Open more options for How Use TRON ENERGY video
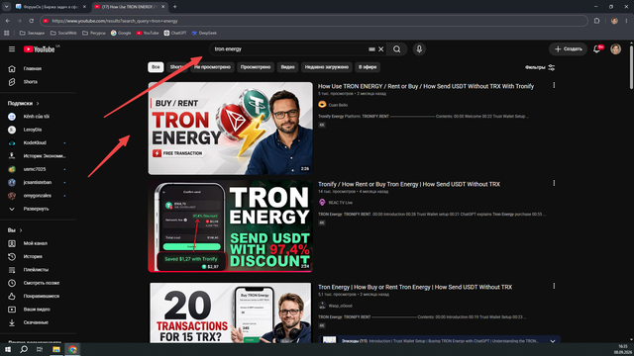Screen dimensions: 634x356 pyautogui.click(x=554, y=86)
